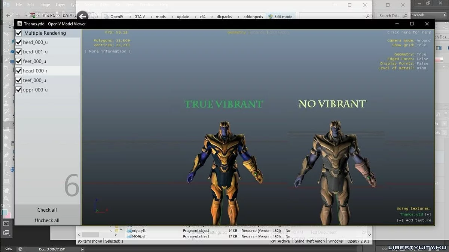Toggle the head_000_r model checkbox

click(19, 71)
